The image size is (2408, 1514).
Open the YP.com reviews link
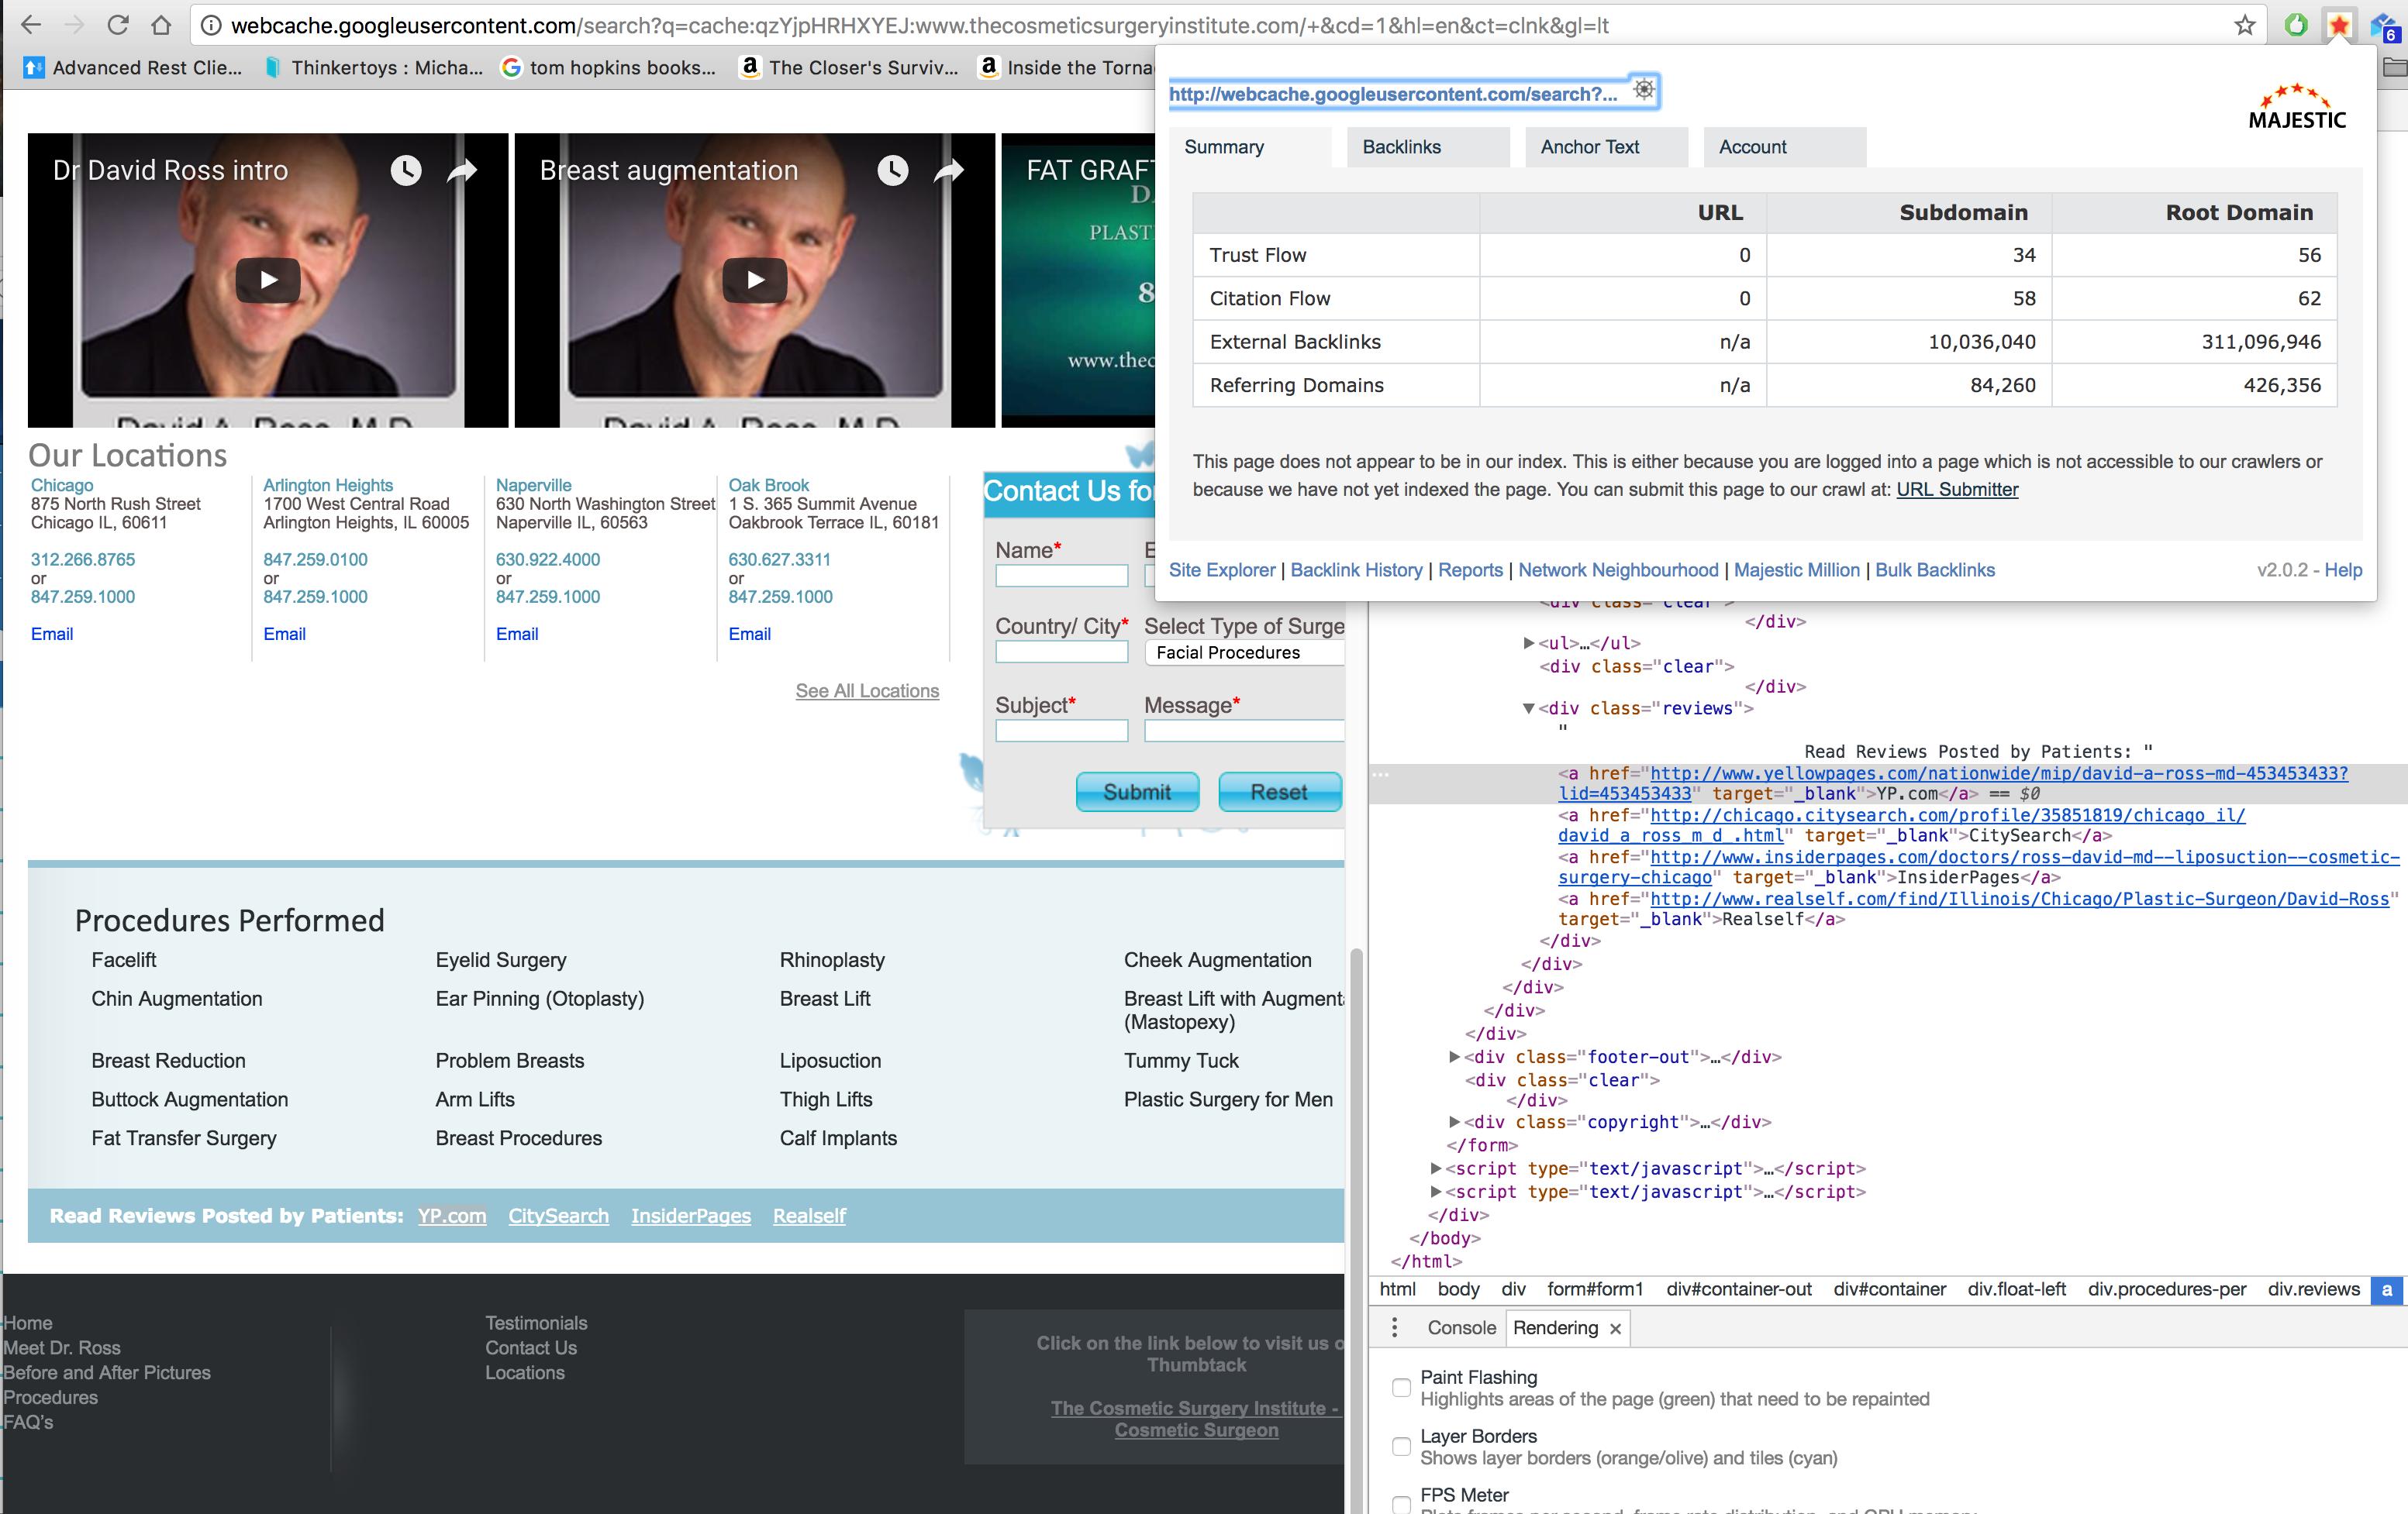point(452,1215)
